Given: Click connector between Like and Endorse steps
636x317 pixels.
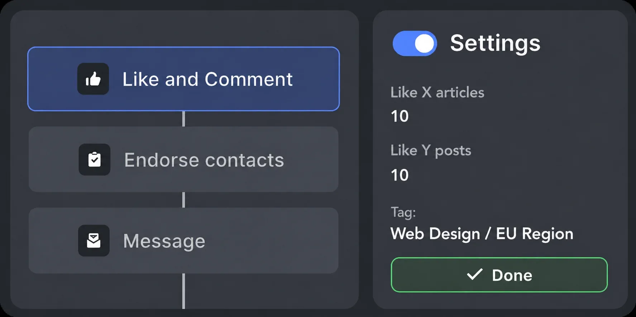Looking at the screenshot, I should point(183,119).
